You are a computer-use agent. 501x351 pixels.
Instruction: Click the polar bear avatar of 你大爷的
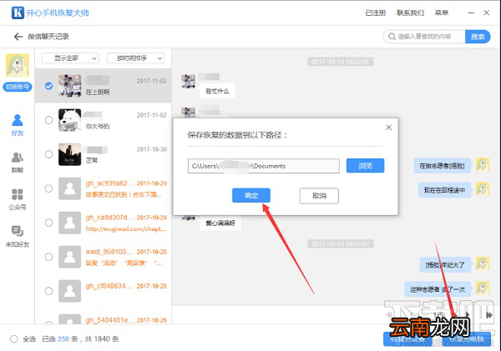click(69, 120)
